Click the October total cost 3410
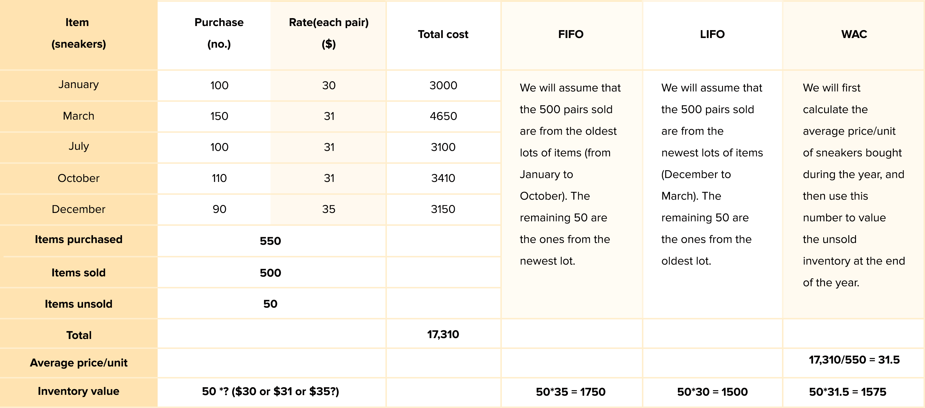Viewport: 925px width, 408px height. (443, 178)
